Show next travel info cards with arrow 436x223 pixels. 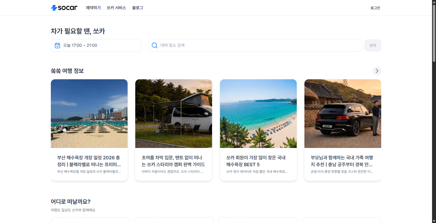point(377,71)
